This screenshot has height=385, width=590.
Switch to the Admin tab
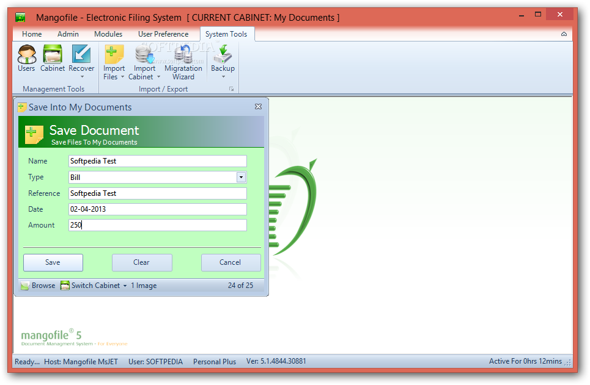[68, 34]
